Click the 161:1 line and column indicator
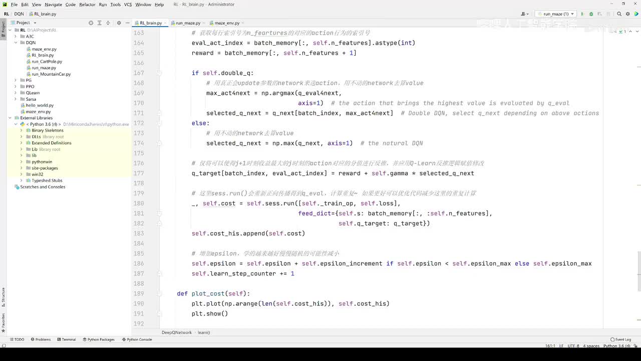641x361 pixels. pos(550,346)
